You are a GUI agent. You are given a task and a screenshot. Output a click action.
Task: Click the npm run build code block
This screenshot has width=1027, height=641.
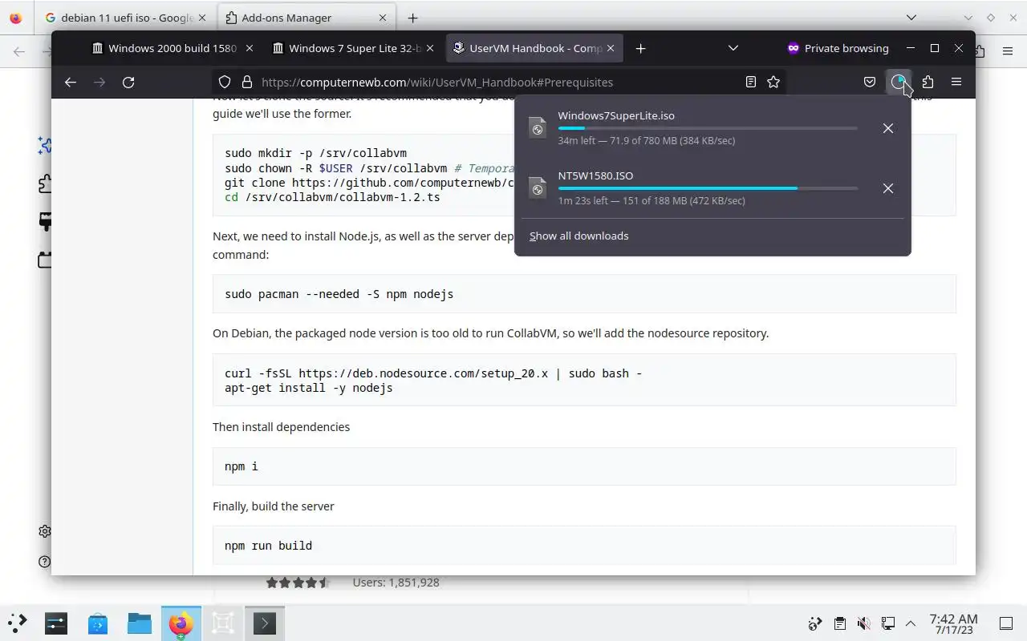[584, 546]
